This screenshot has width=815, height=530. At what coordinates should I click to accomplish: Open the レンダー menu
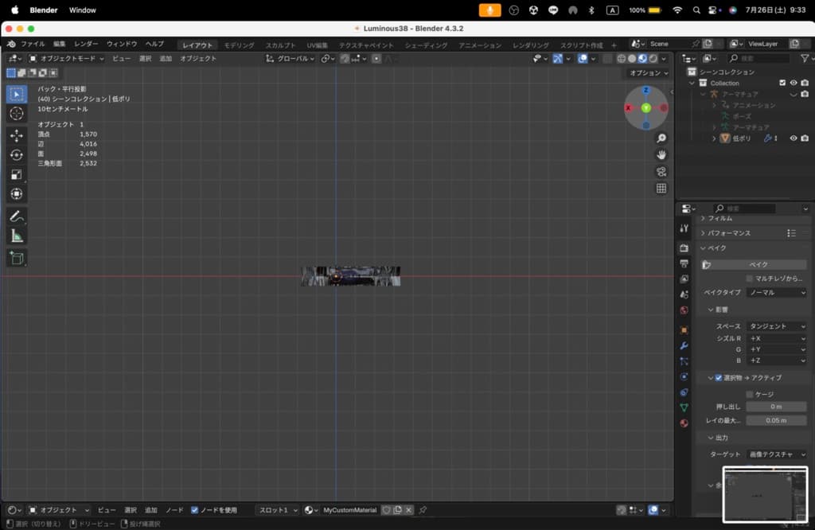86,44
